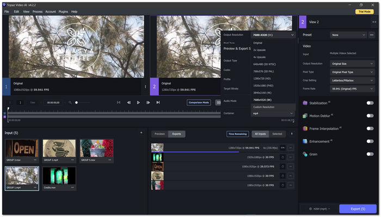The image size is (381, 217).
Task: Open the Preset dropdown set to None
Action: (x=348, y=35)
